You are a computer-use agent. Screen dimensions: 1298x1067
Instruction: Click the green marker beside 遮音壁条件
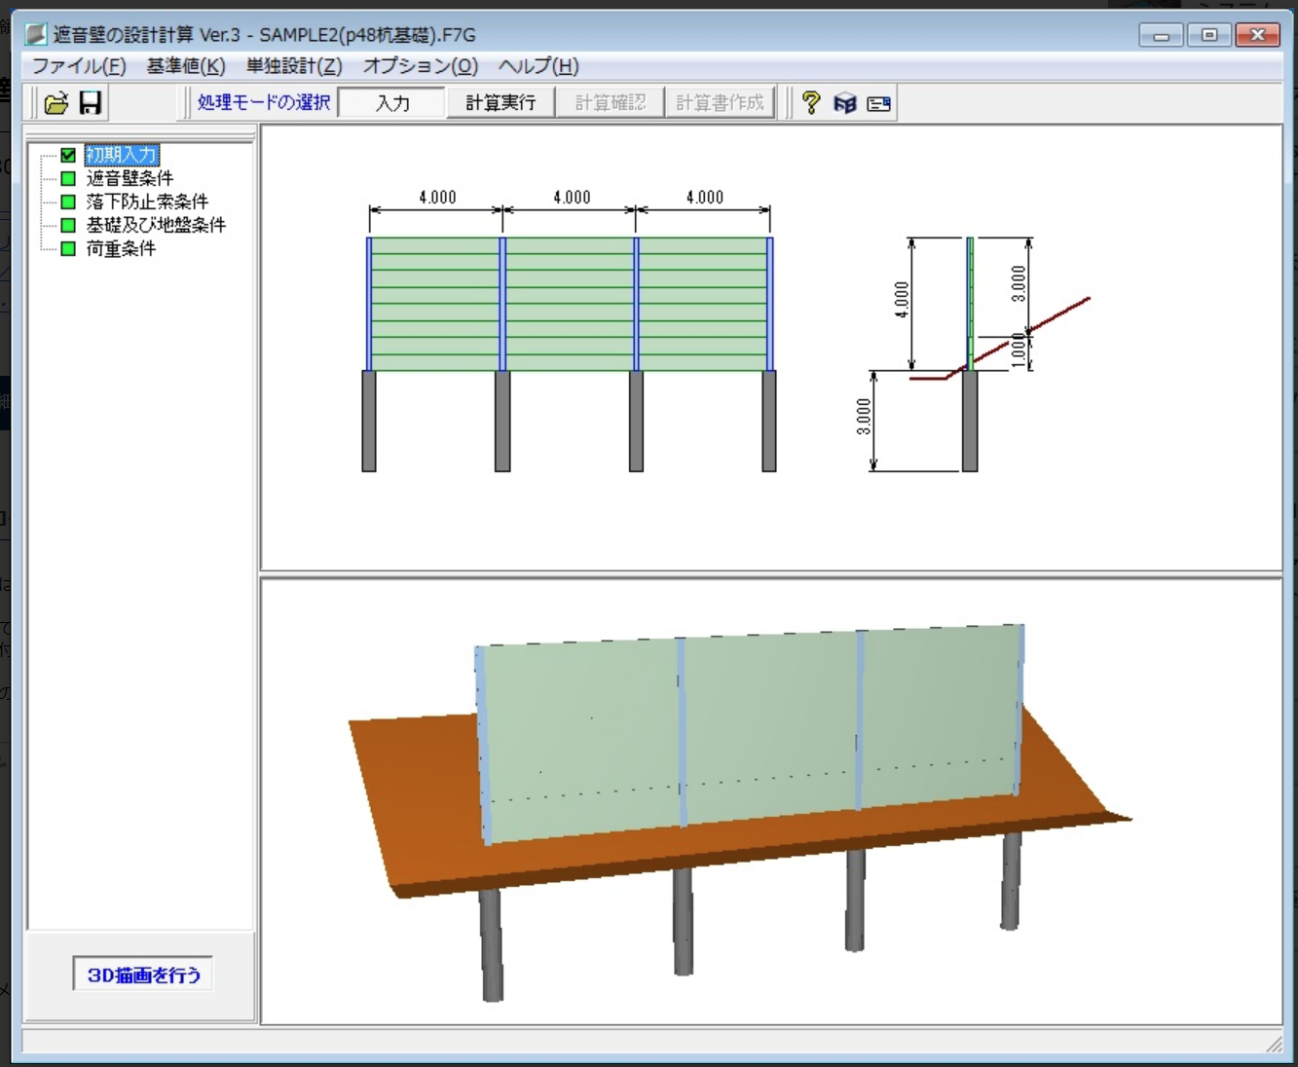[68, 178]
